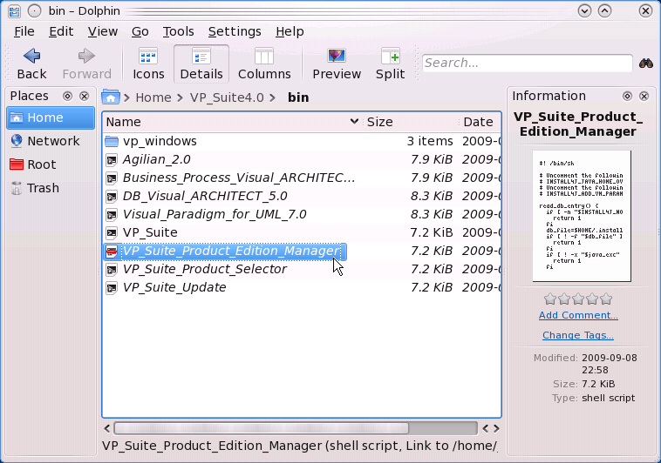The width and height of the screenshot is (661, 463).
Task: Open the Edit menu
Action: [x=61, y=31]
